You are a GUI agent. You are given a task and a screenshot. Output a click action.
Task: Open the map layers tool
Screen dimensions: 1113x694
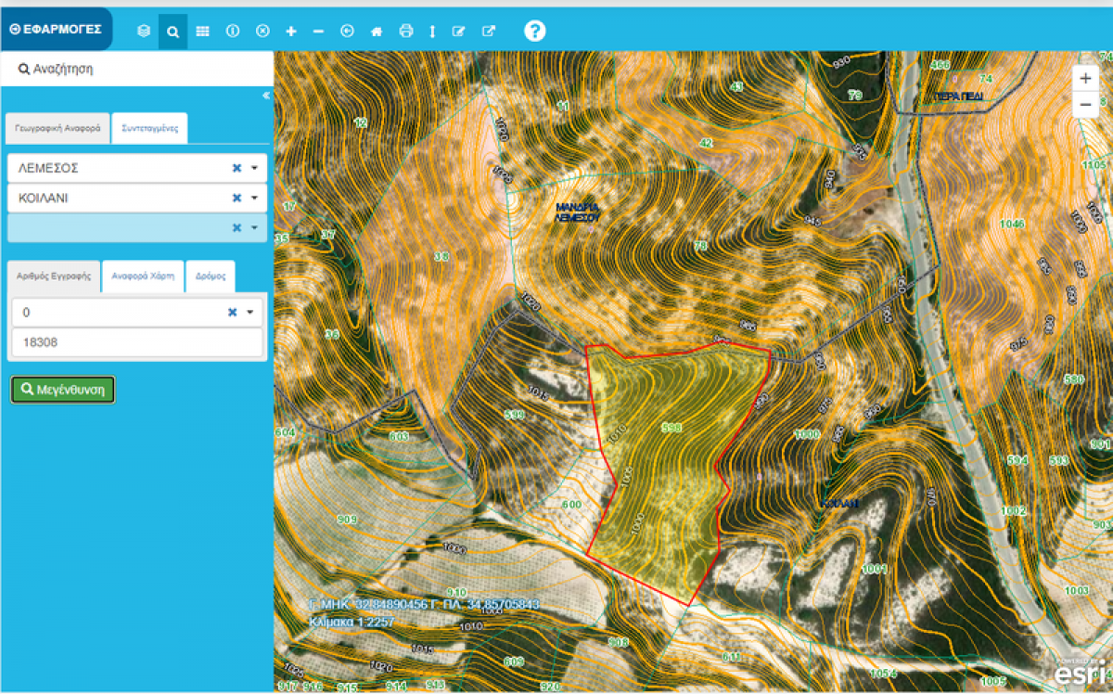pos(144,32)
